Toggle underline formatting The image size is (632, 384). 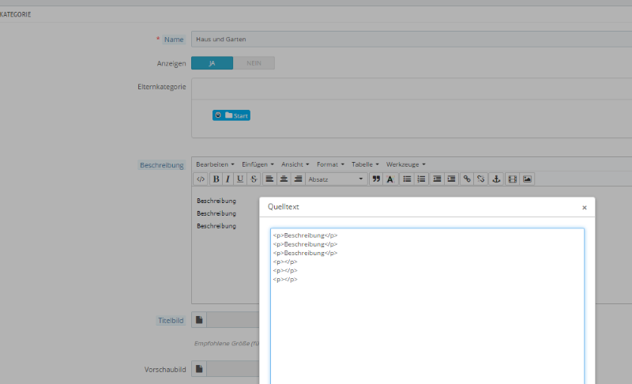[x=240, y=179]
